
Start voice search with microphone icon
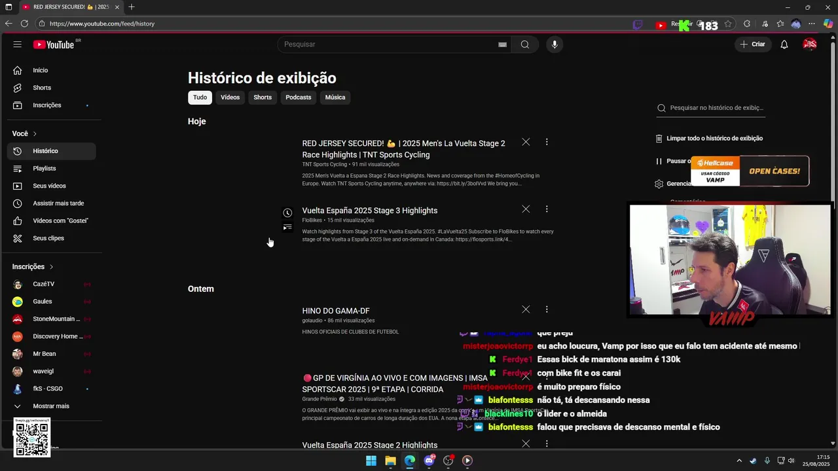[555, 44]
